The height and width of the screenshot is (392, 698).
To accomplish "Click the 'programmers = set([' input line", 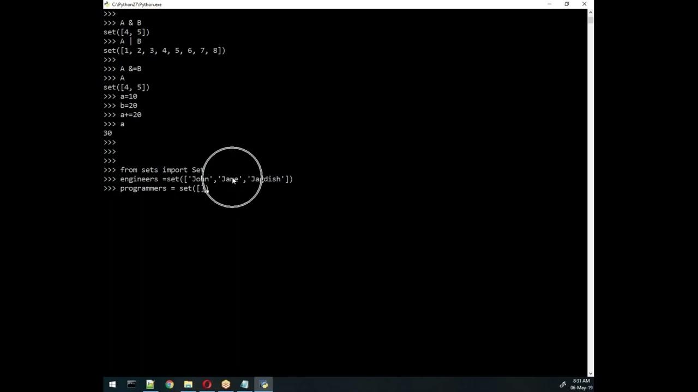I will (x=156, y=188).
